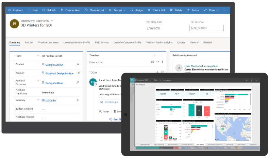The height and width of the screenshot is (158, 270).
Task: Select the Summary tab
Action: [15, 43]
